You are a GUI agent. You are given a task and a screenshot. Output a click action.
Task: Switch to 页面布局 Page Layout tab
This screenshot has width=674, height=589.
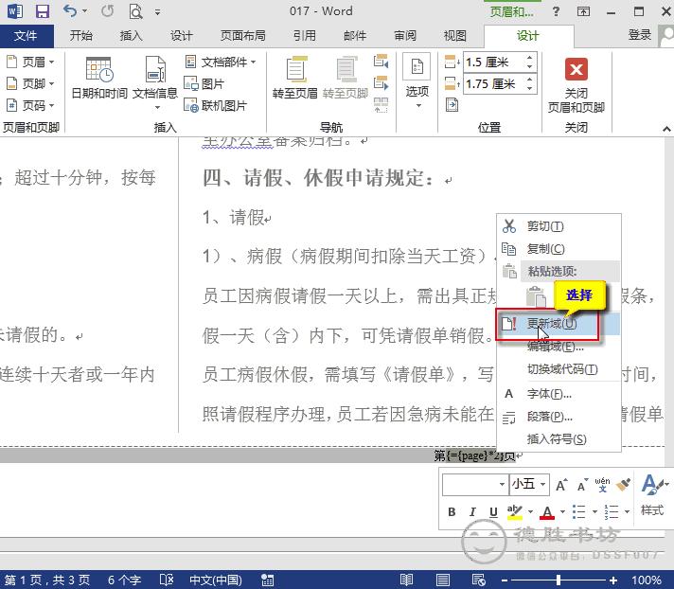point(243,36)
